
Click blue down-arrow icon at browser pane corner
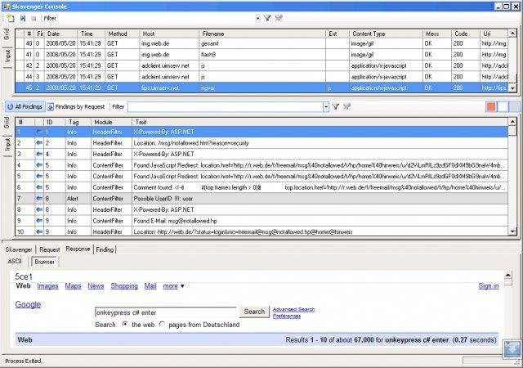[512, 349]
